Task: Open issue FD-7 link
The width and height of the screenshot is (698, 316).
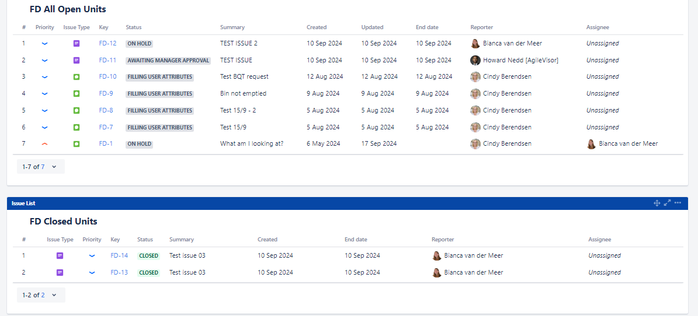Action: (106, 127)
